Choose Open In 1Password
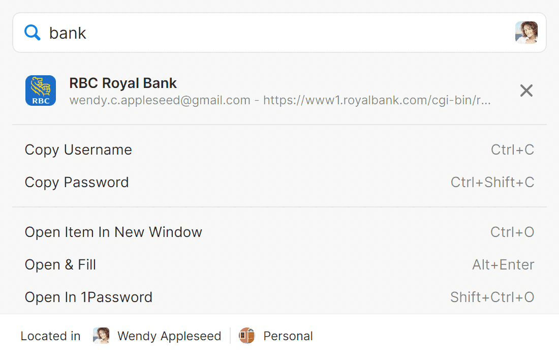This screenshot has width=559, height=358. 279,297
